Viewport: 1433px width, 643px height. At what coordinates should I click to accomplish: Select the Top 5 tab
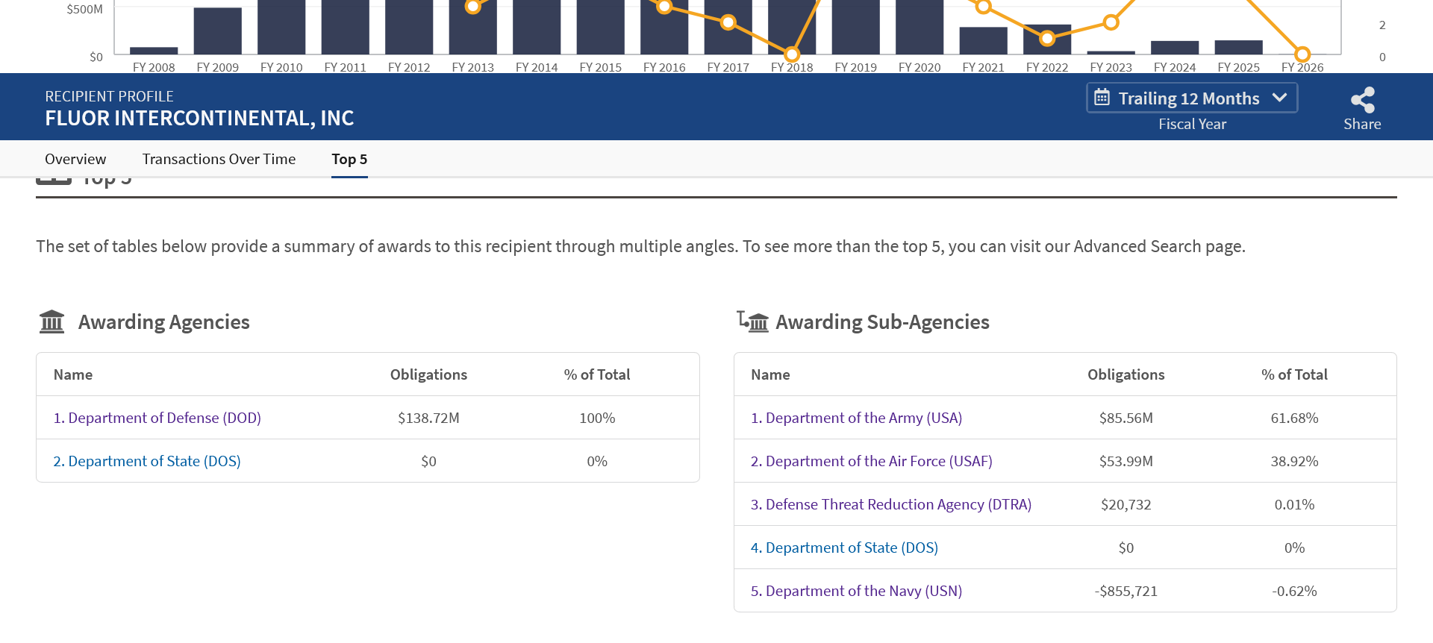click(x=349, y=159)
